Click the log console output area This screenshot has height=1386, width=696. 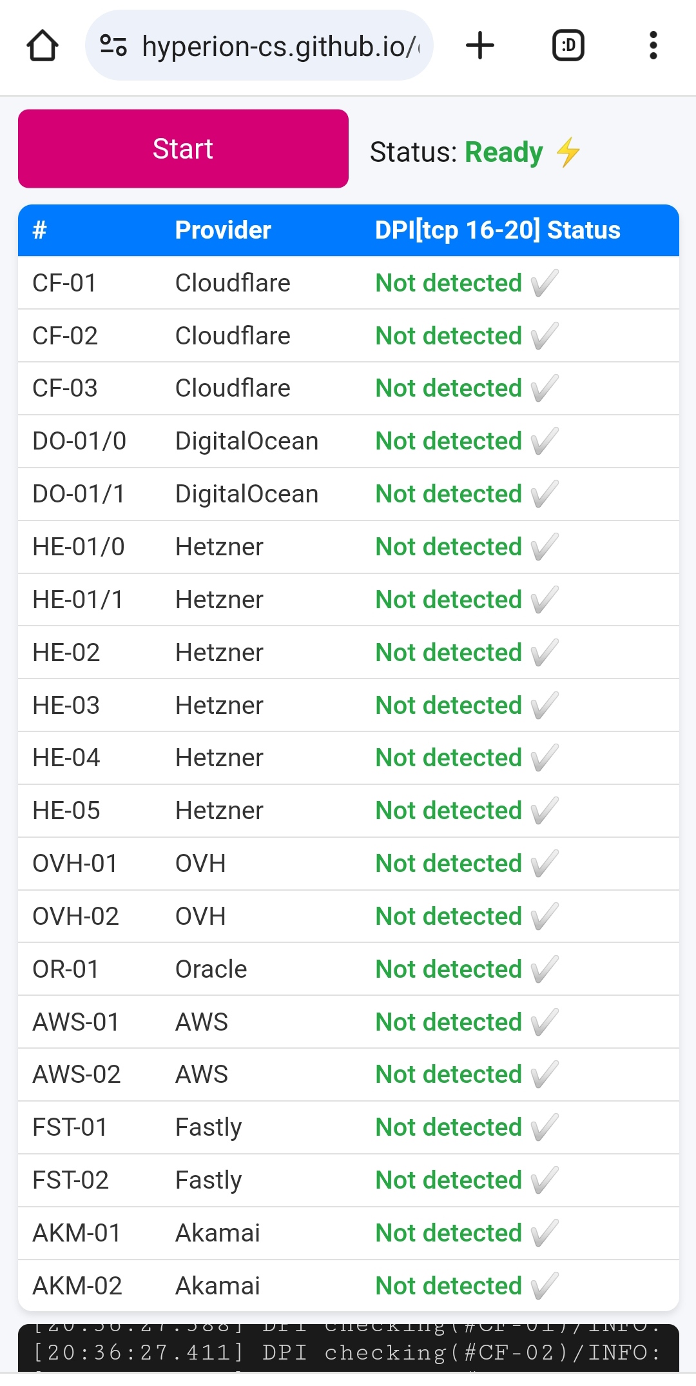[x=348, y=1349]
